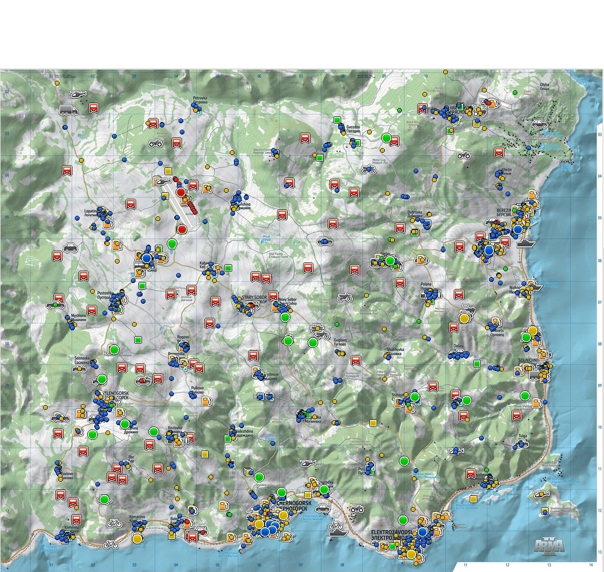This screenshot has height=572, width=604.
Task: Click the Khelm village label
Action: (x=507, y=172)
